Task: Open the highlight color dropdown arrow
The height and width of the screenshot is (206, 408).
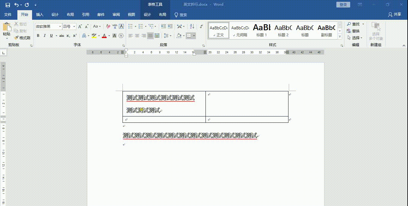Action: [x=99, y=36]
